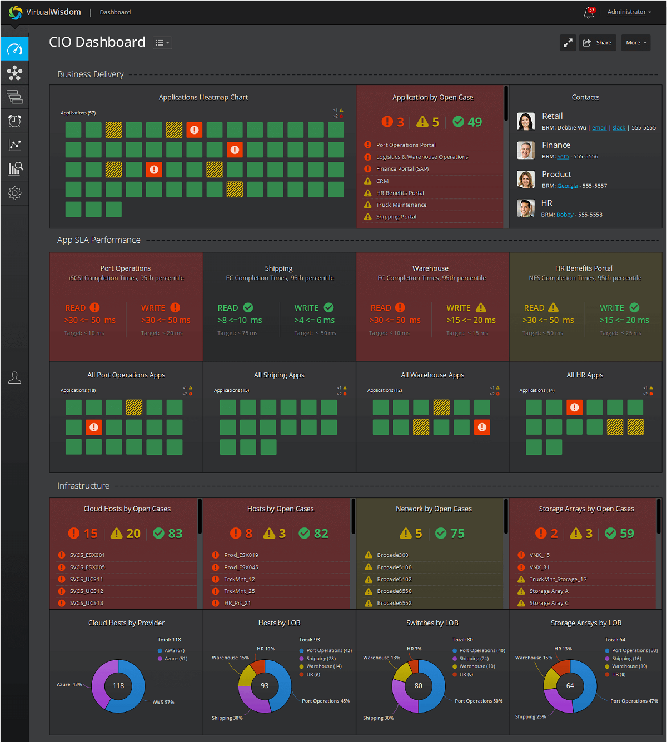Image resolution: width=667 pixels, height=742 pixels.
Task: Click the user profile icon at sidebar bottom
Action: [x=14, y=377]
